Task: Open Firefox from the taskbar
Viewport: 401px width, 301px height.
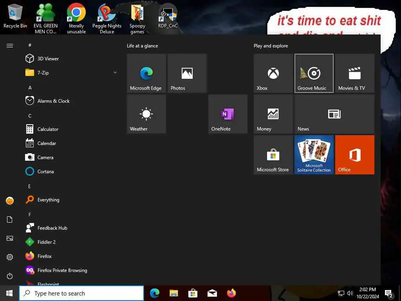Action: (x=231, y=293)
